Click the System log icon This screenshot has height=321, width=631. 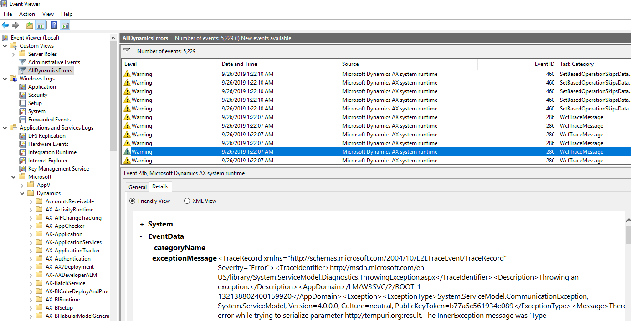click(22, 111)
